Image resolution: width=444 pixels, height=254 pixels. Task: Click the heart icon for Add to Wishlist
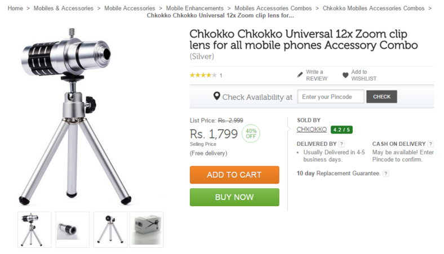pyautogui.click(x=345, y=75)
